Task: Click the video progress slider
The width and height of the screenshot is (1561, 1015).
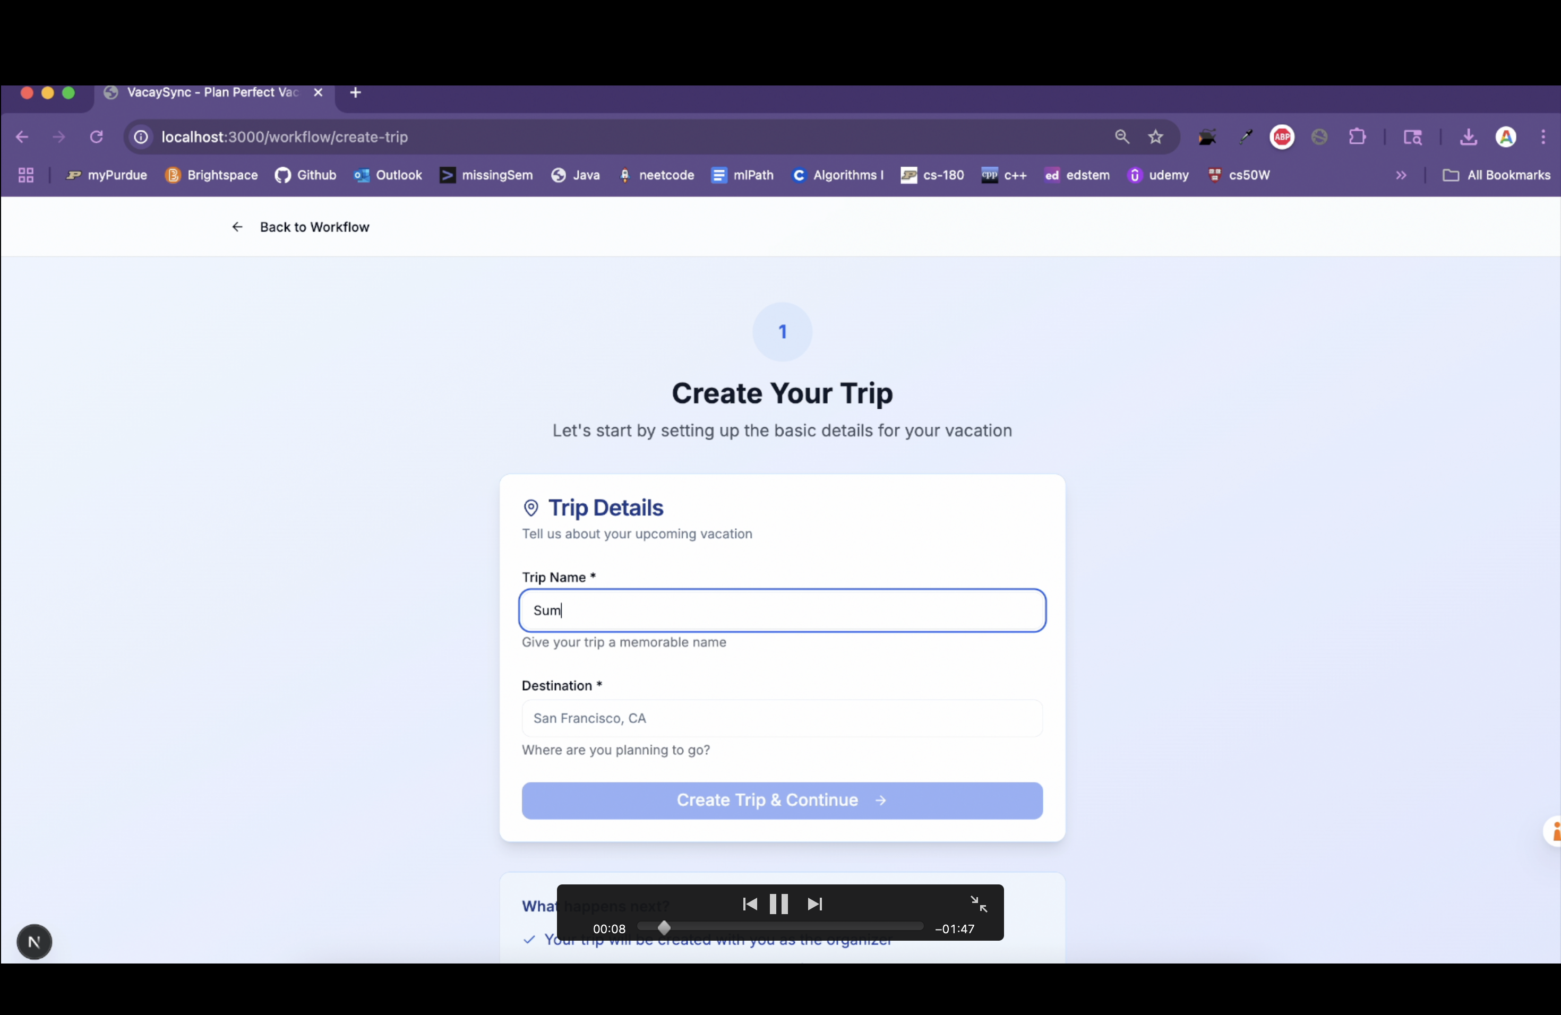Action: [x=780, y=927]
